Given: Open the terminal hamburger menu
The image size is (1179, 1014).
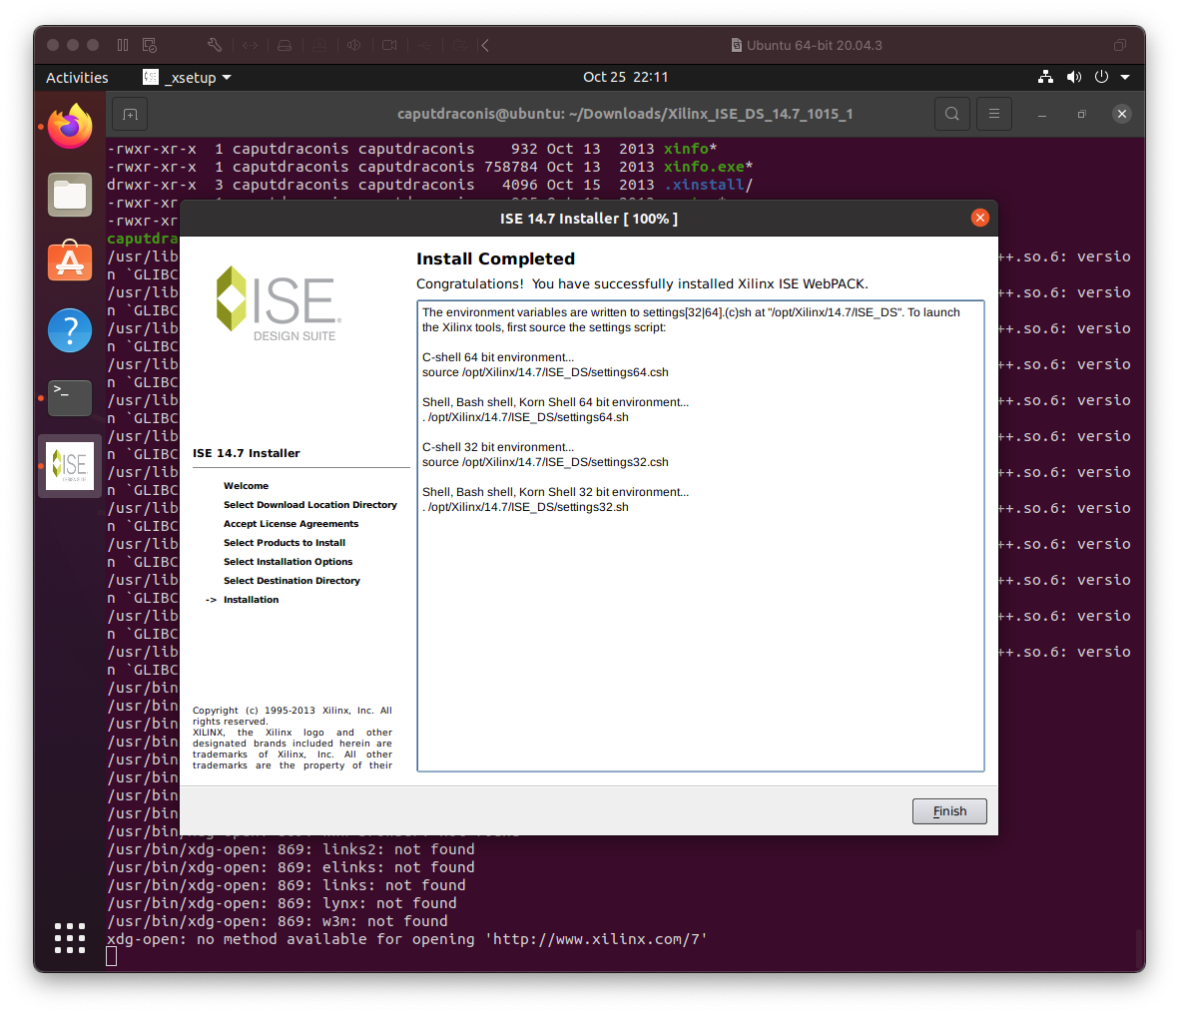Looking at the screenshot, I should coord(994,114).
